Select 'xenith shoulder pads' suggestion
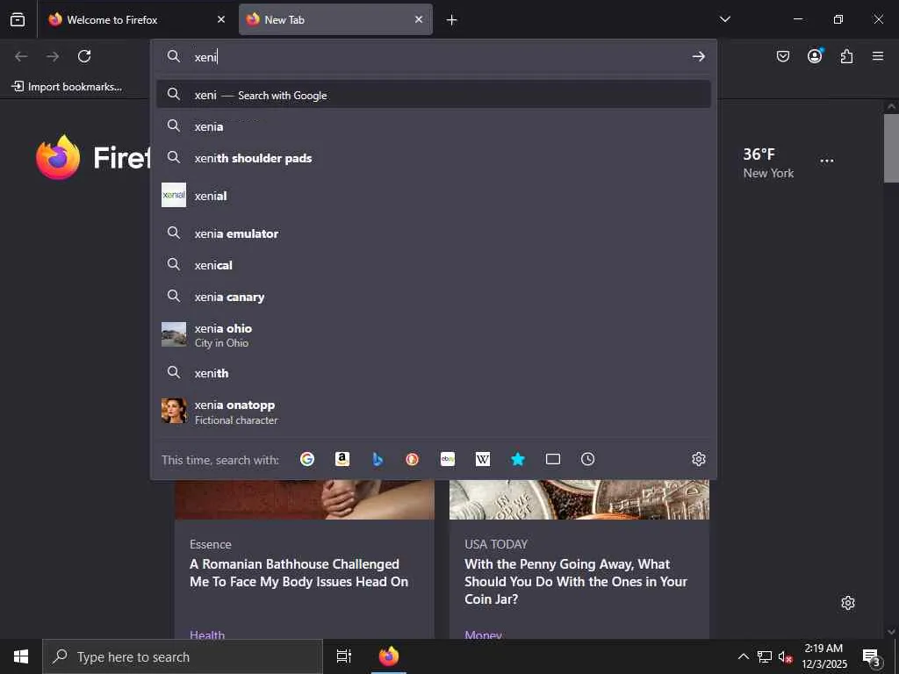The image size is (899, 674). coord(434,158)
